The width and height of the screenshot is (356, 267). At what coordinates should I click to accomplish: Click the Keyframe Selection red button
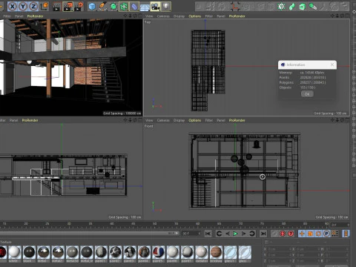[291, 234]
